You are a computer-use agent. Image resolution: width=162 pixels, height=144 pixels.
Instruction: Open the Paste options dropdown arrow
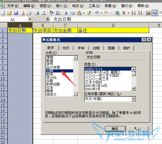click(x=84, y=13)
